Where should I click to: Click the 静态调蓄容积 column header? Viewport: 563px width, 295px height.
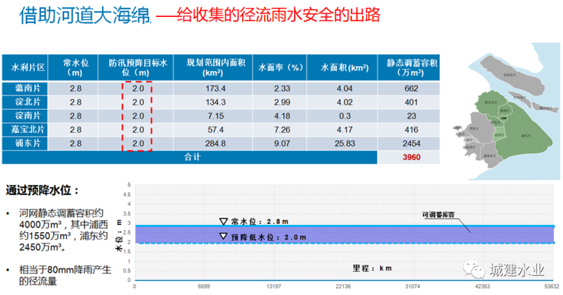point(409,67)
